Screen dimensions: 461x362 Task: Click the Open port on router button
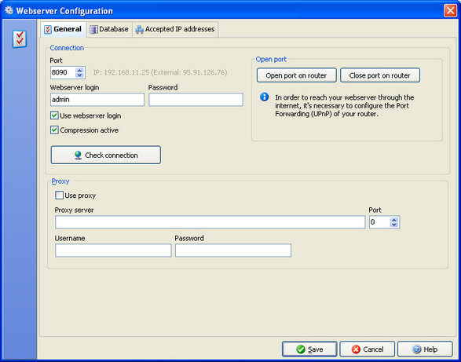(297, 75)
